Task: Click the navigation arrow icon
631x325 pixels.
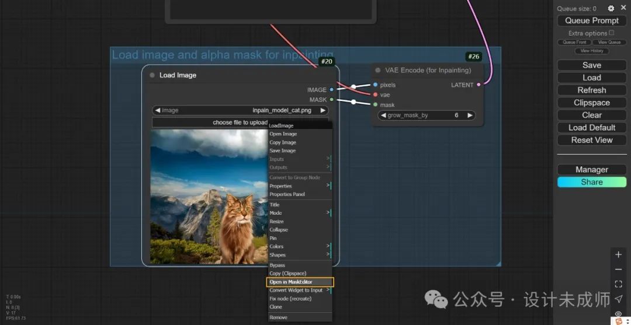Action: pyautogui.click(x=619, y=299)
